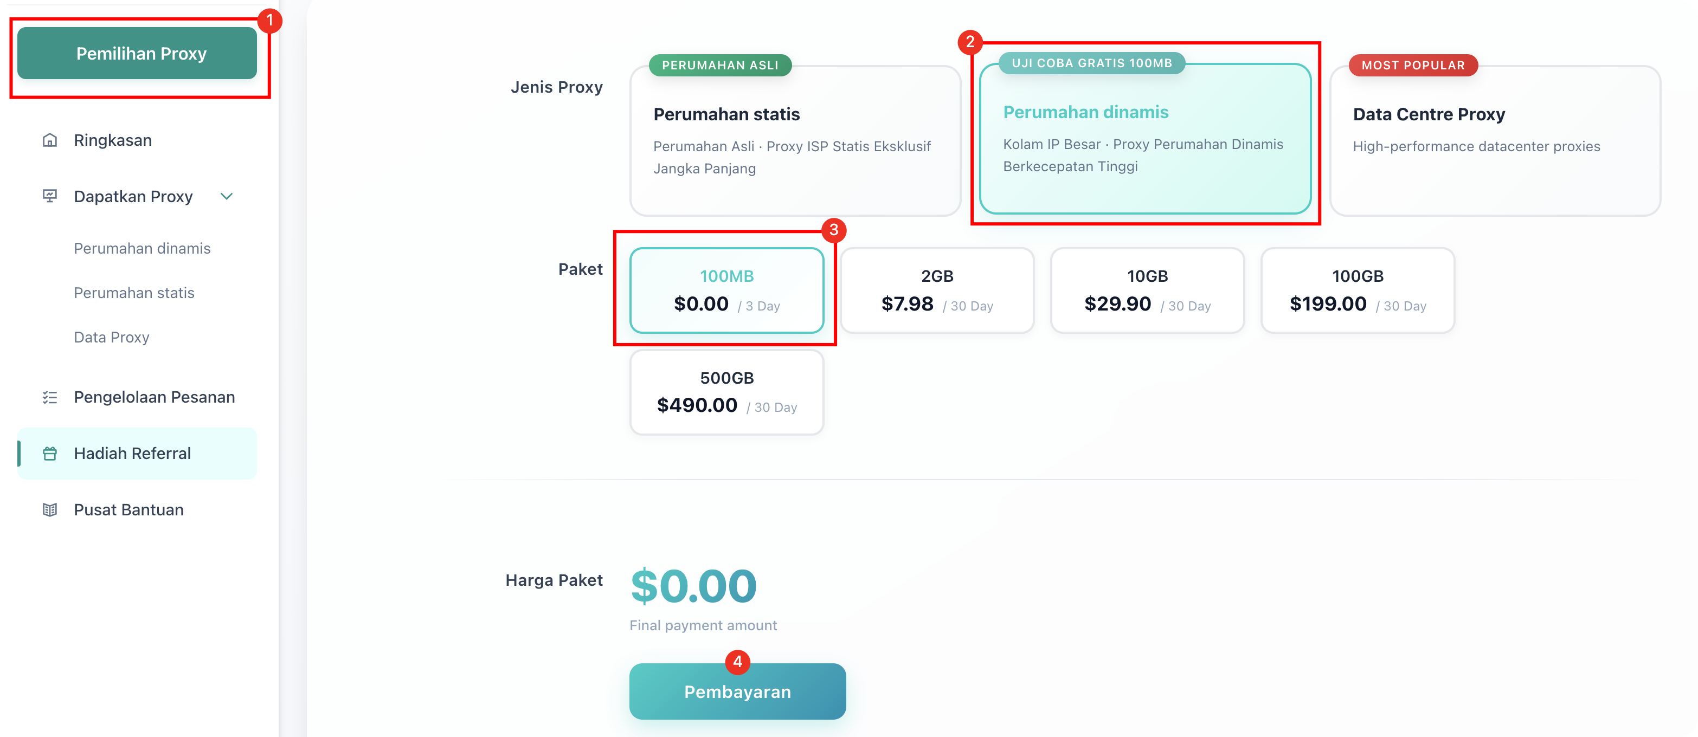Open Data Proxy submenu item
1698x737 pixels.
(x=111, y=337)
